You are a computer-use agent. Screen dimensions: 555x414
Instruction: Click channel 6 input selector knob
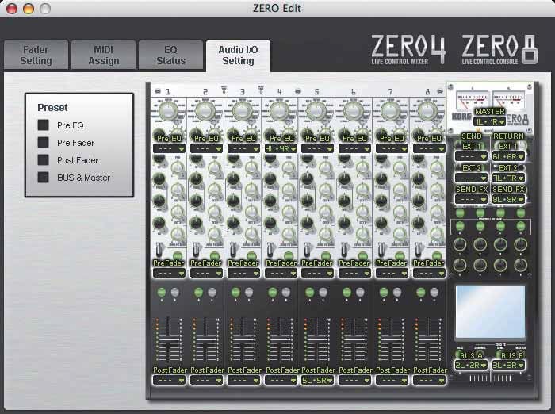click(x=354, y=111)
